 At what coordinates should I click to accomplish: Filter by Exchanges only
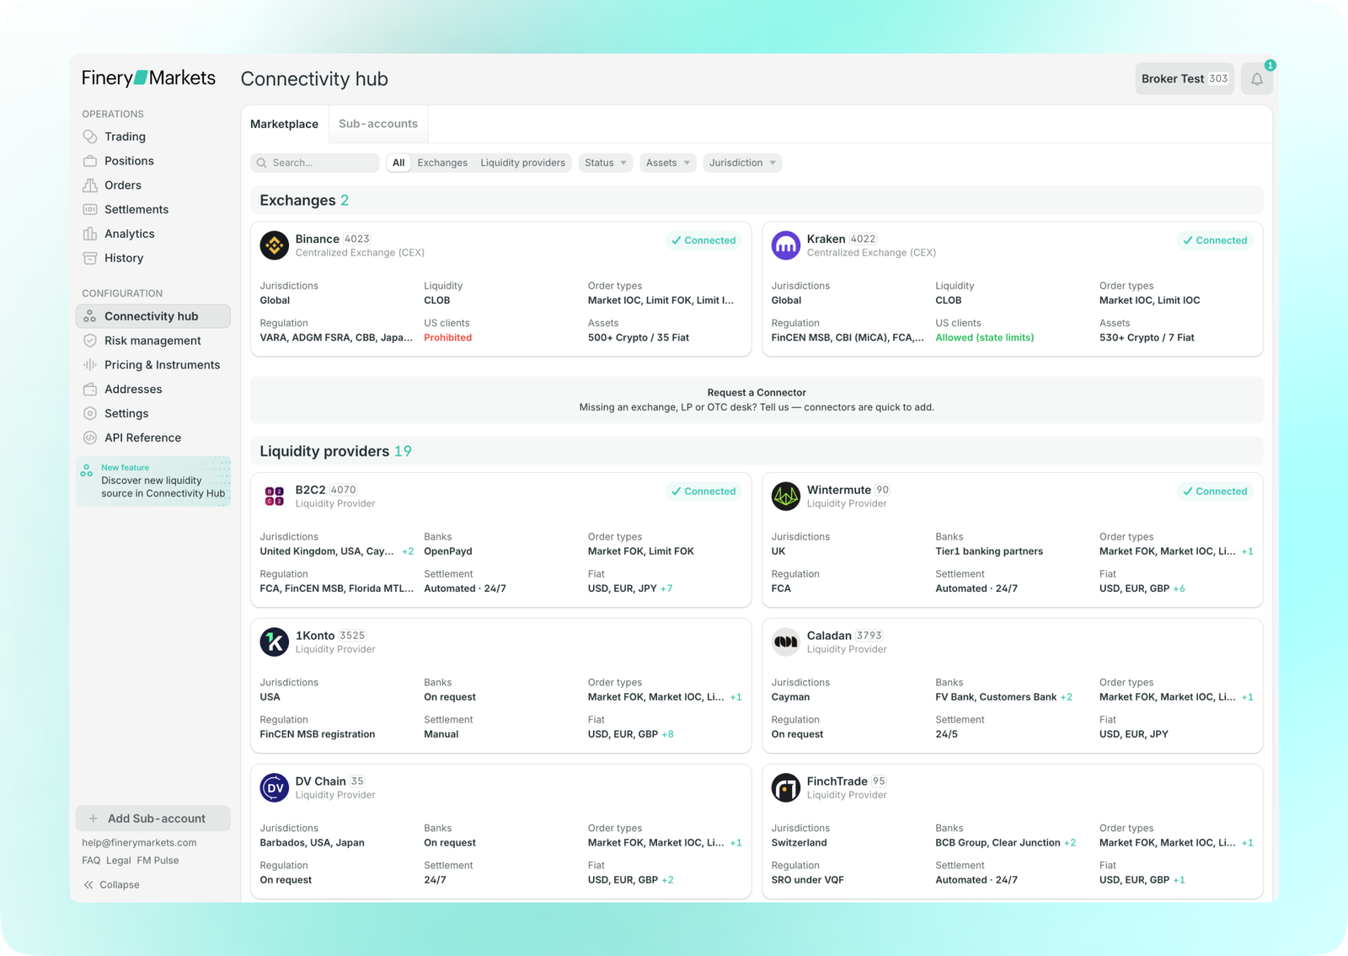(x=442, y=163)
